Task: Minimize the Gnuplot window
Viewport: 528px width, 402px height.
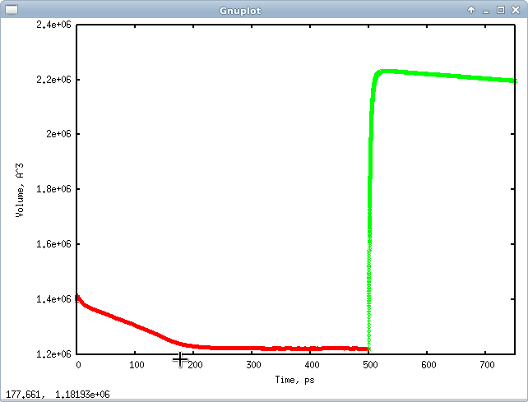Action: (486, 11)
